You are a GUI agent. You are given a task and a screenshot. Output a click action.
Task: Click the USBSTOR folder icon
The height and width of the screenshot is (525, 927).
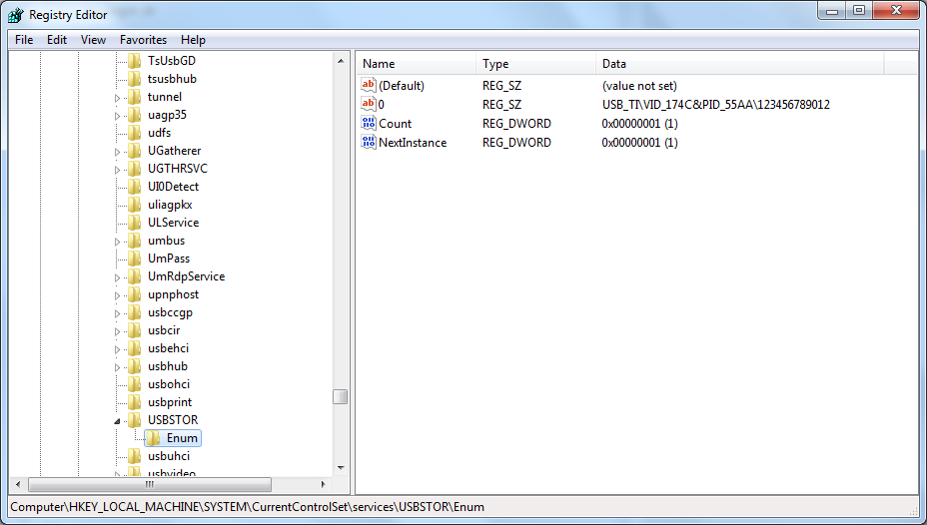point(135,420)
